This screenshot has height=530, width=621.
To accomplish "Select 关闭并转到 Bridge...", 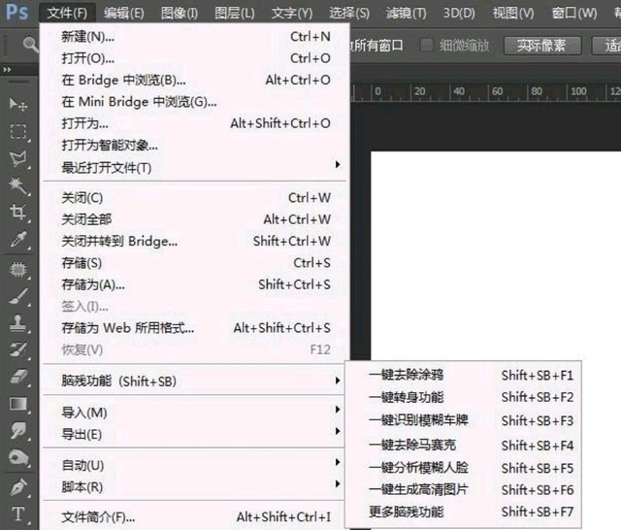I will coord(195,242).
